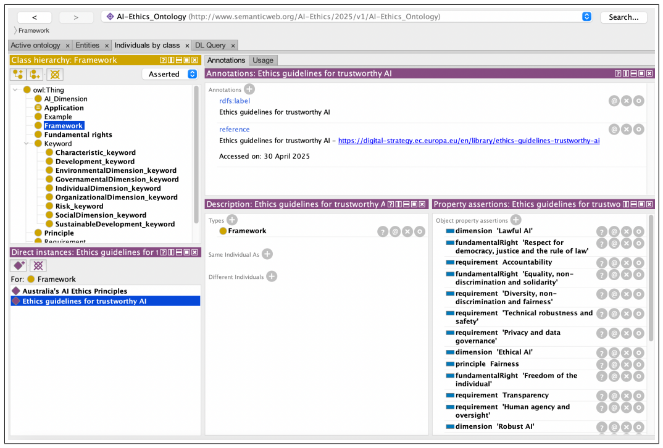Screen dimensions: 663x448
Task: Collapse the owl:Thing tree node
Action: pos(15,89)
